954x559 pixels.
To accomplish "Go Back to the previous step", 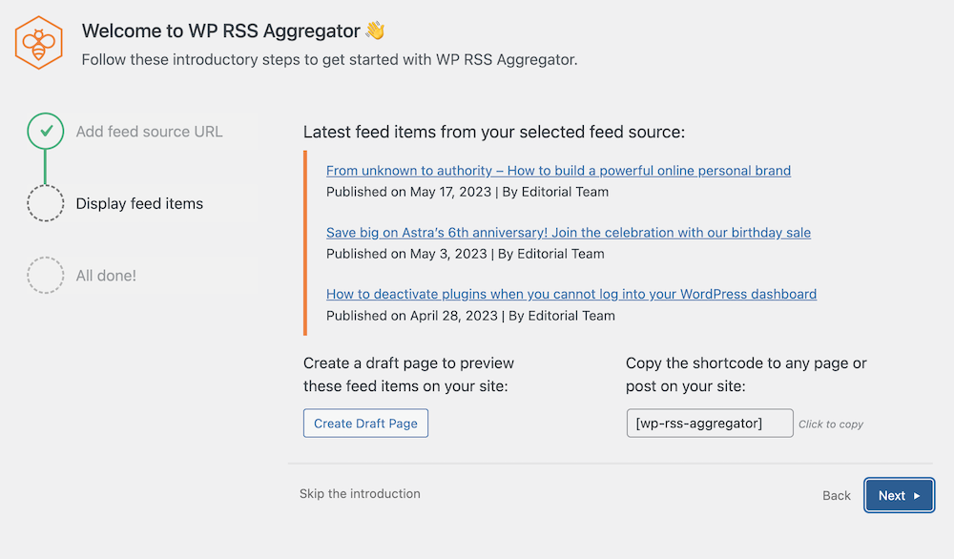I will (x=837, y=496).
